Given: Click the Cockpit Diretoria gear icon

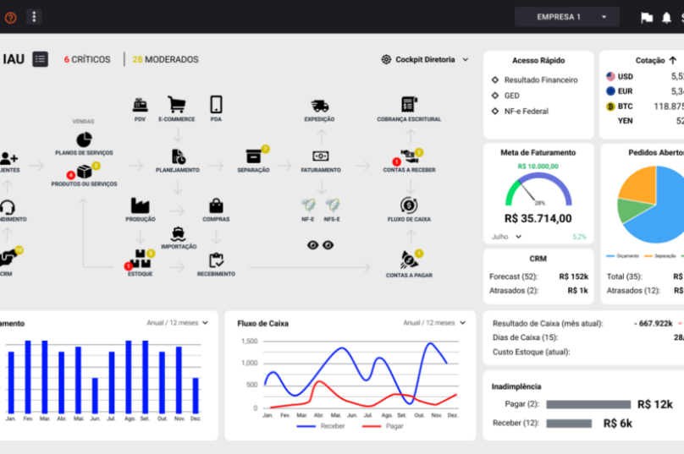Looking at the screenshot, I should coord(386,60).
